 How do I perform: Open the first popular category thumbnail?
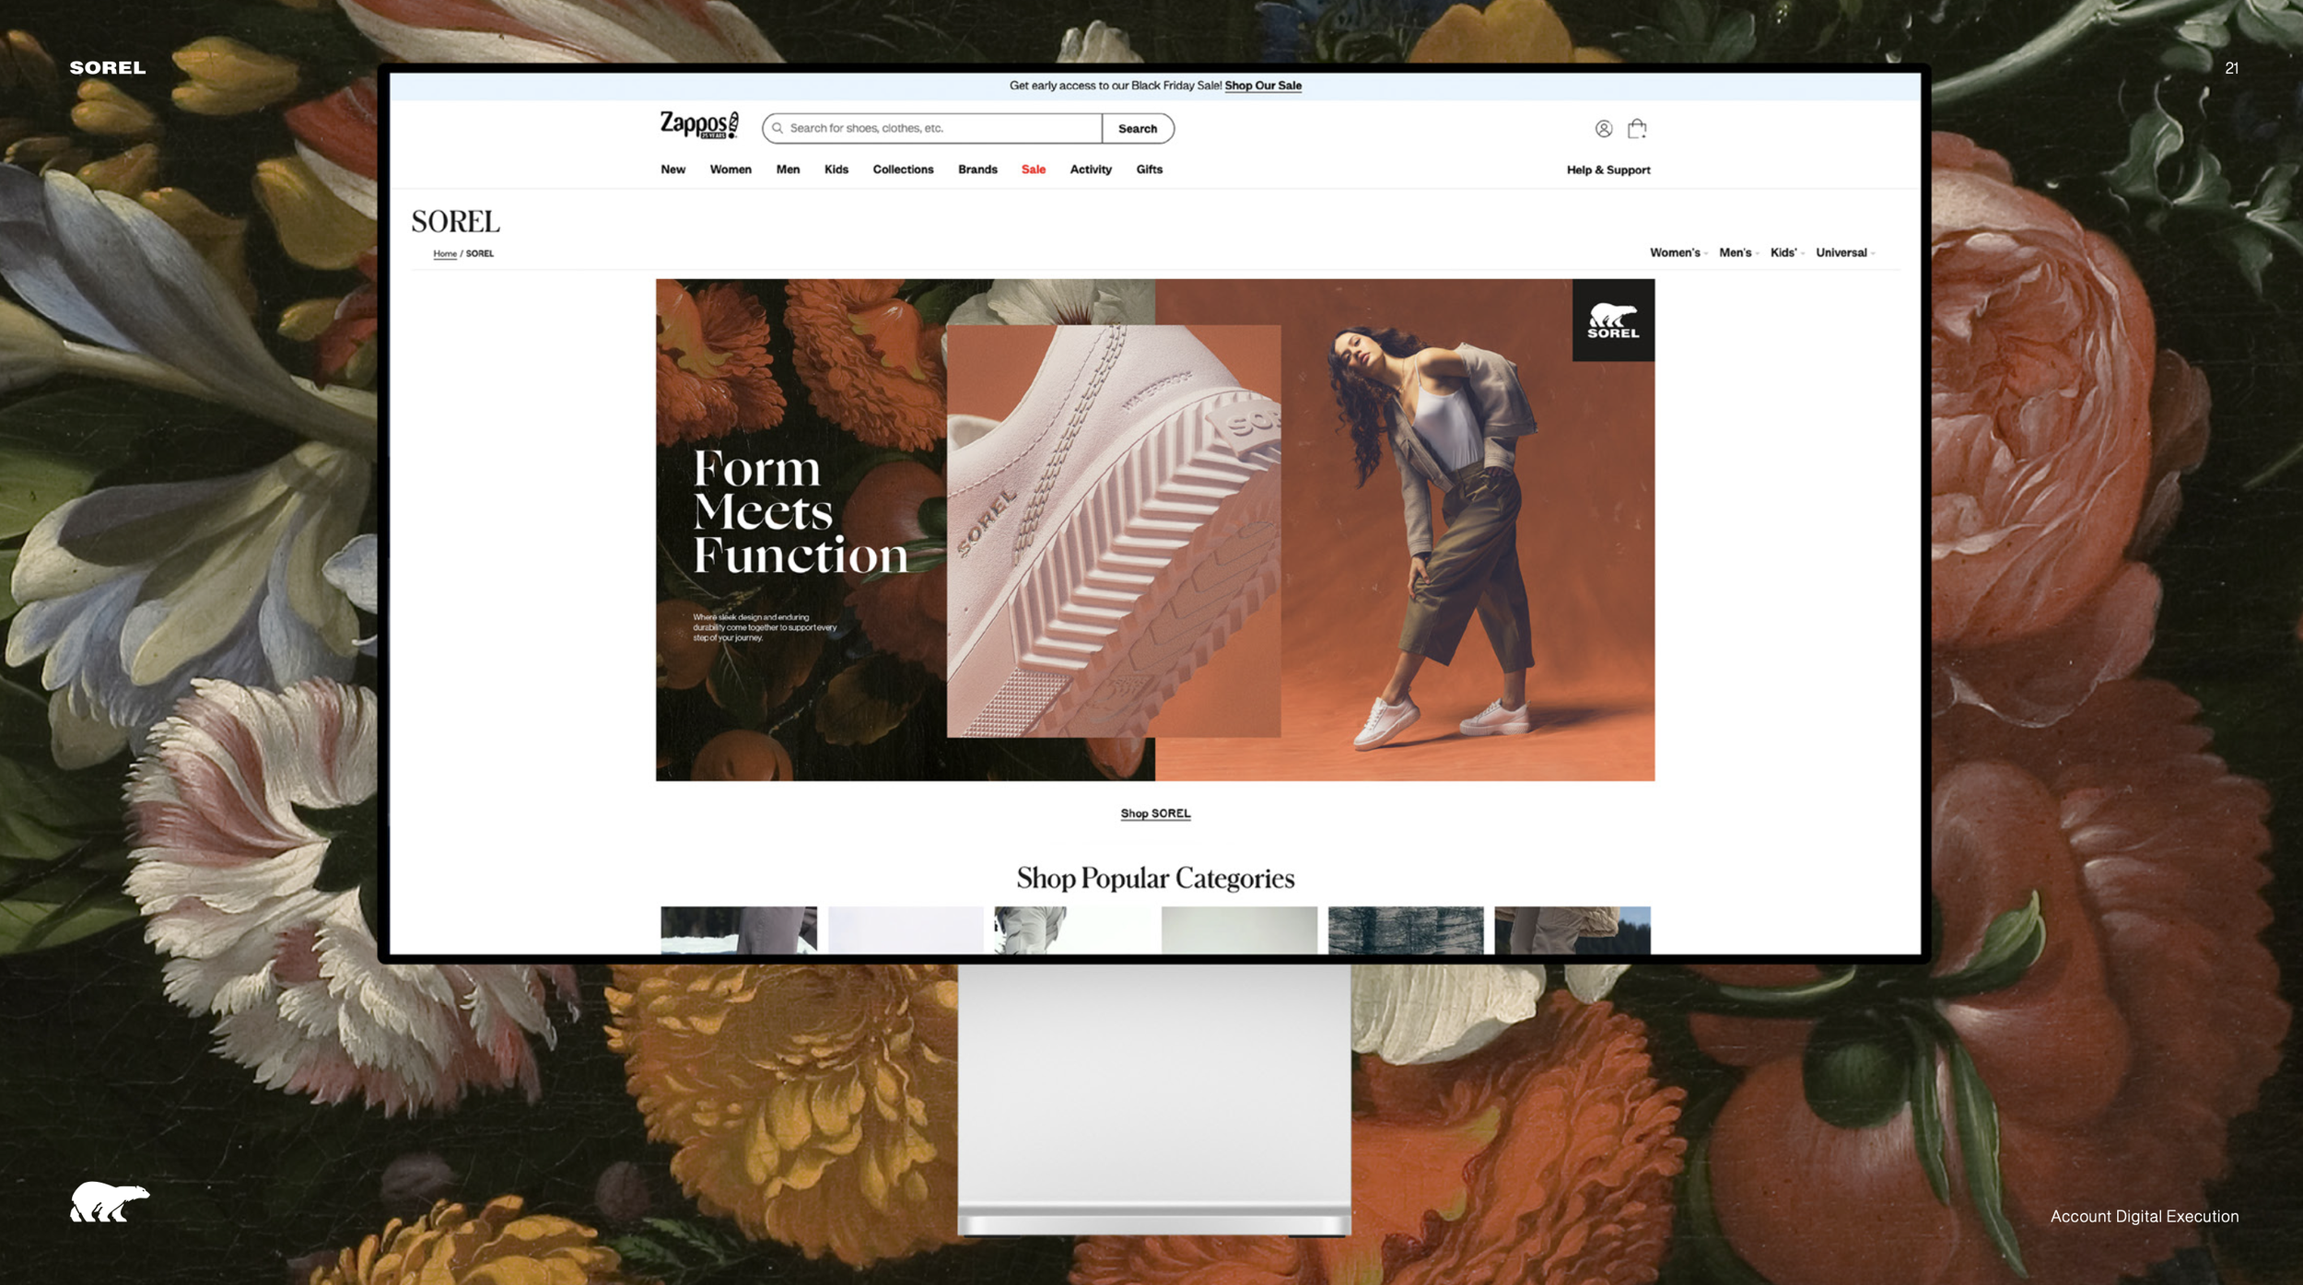tap(739, 929)
